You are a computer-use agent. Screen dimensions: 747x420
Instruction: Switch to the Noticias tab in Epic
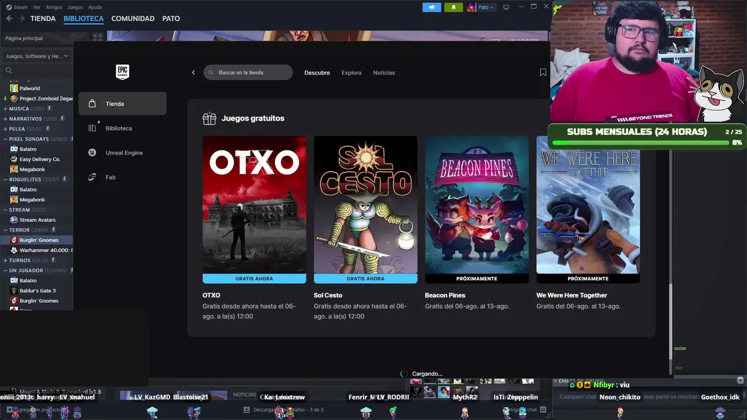pos(384,73)
